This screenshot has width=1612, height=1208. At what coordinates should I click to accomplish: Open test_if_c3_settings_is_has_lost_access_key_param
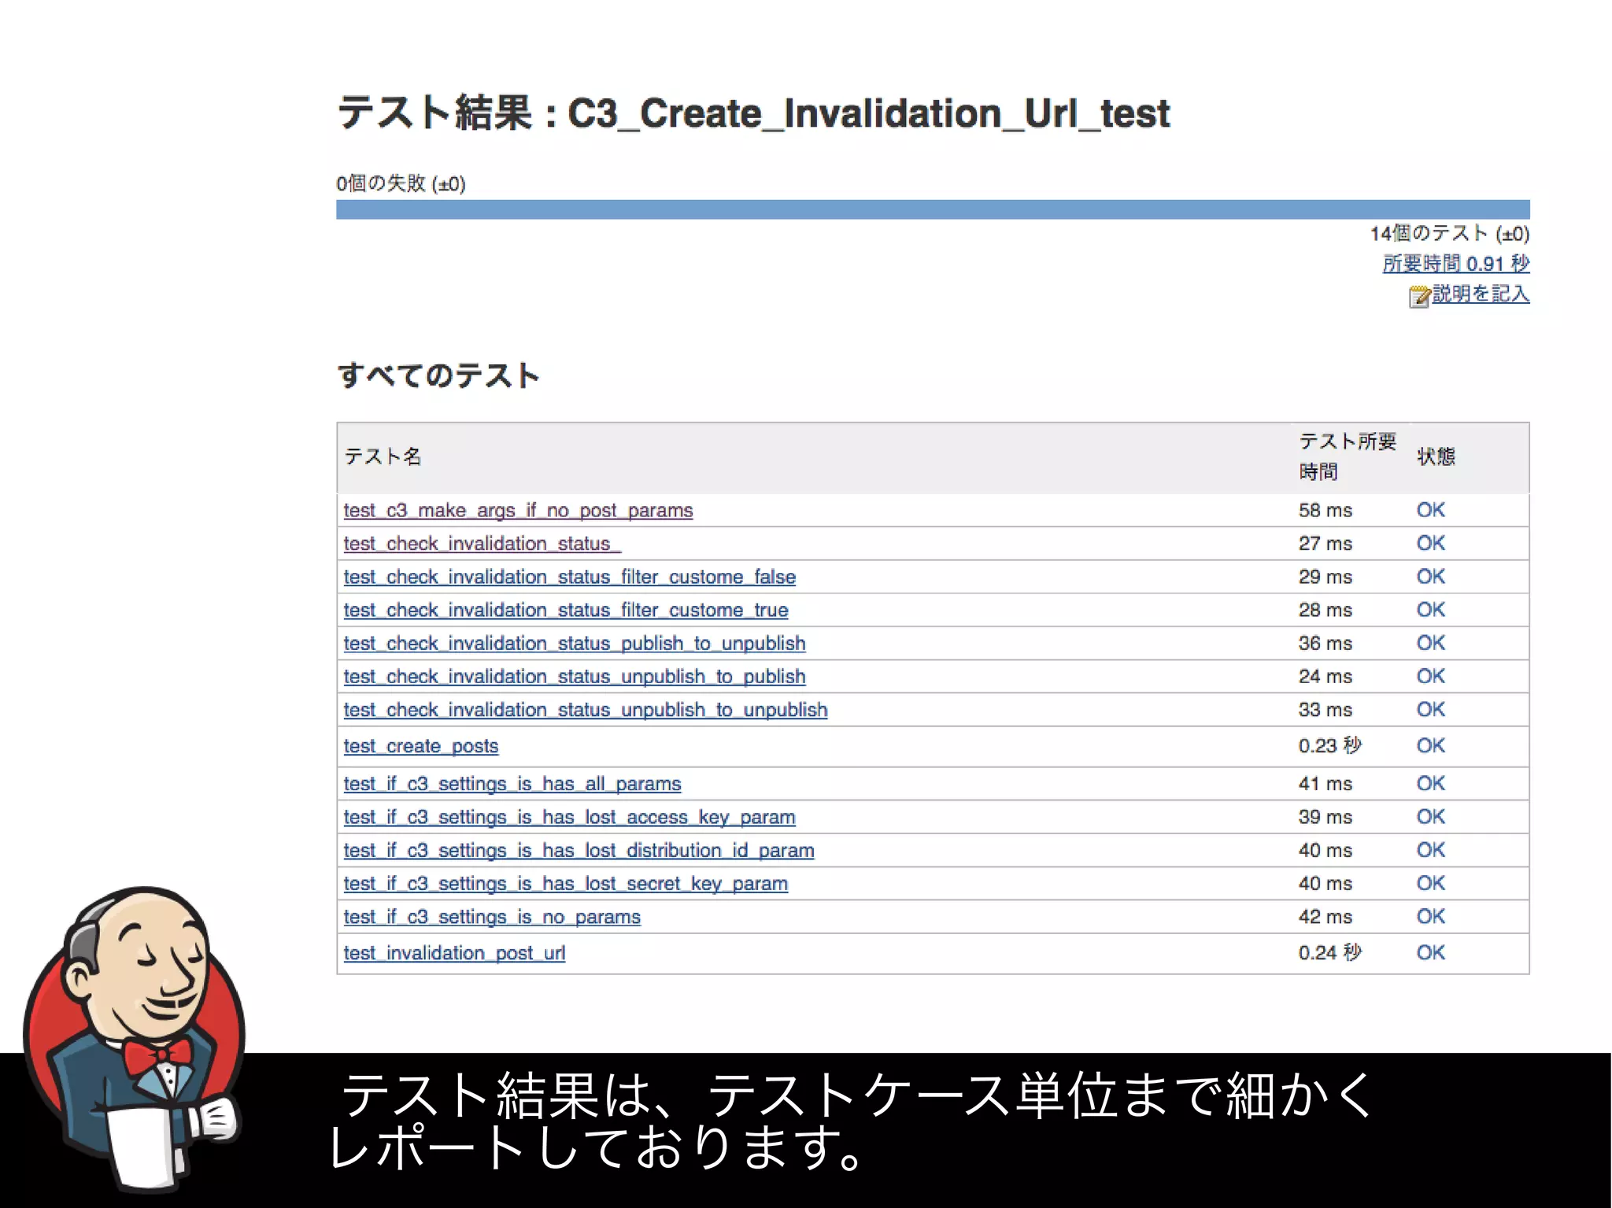point(569,817)
